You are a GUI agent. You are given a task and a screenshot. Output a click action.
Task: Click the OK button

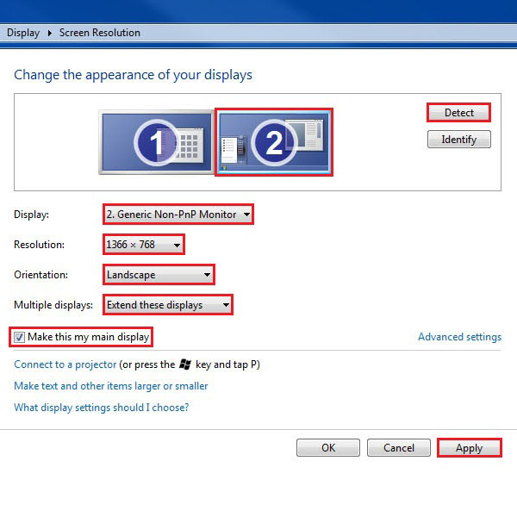(x=328, y=447)
